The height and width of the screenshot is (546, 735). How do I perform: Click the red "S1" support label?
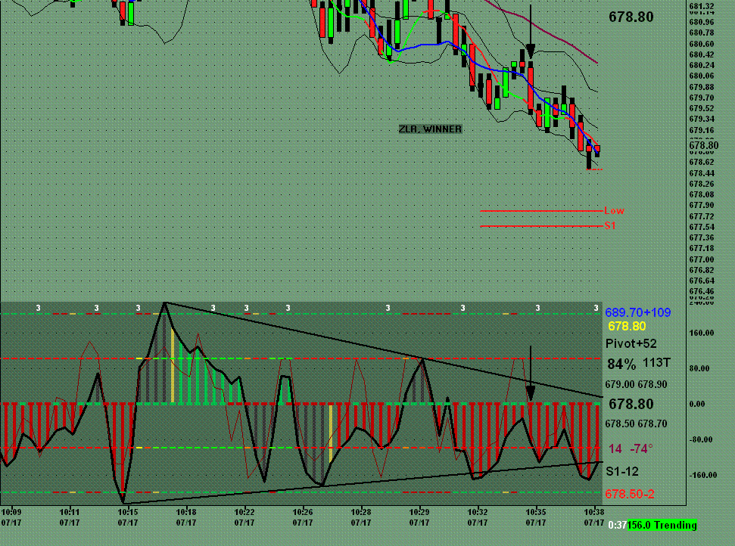(x=610, y=225)
